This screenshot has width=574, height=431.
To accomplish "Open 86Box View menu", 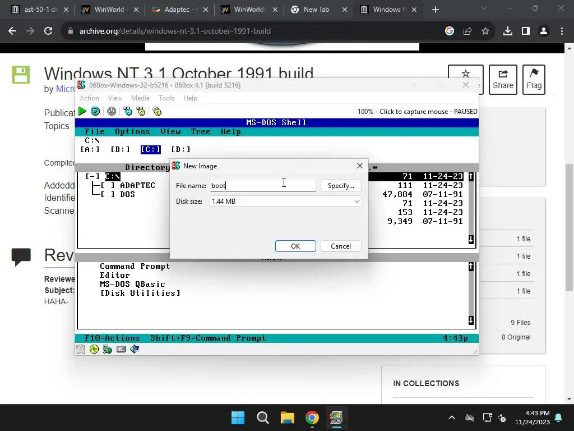I will 115,98.
